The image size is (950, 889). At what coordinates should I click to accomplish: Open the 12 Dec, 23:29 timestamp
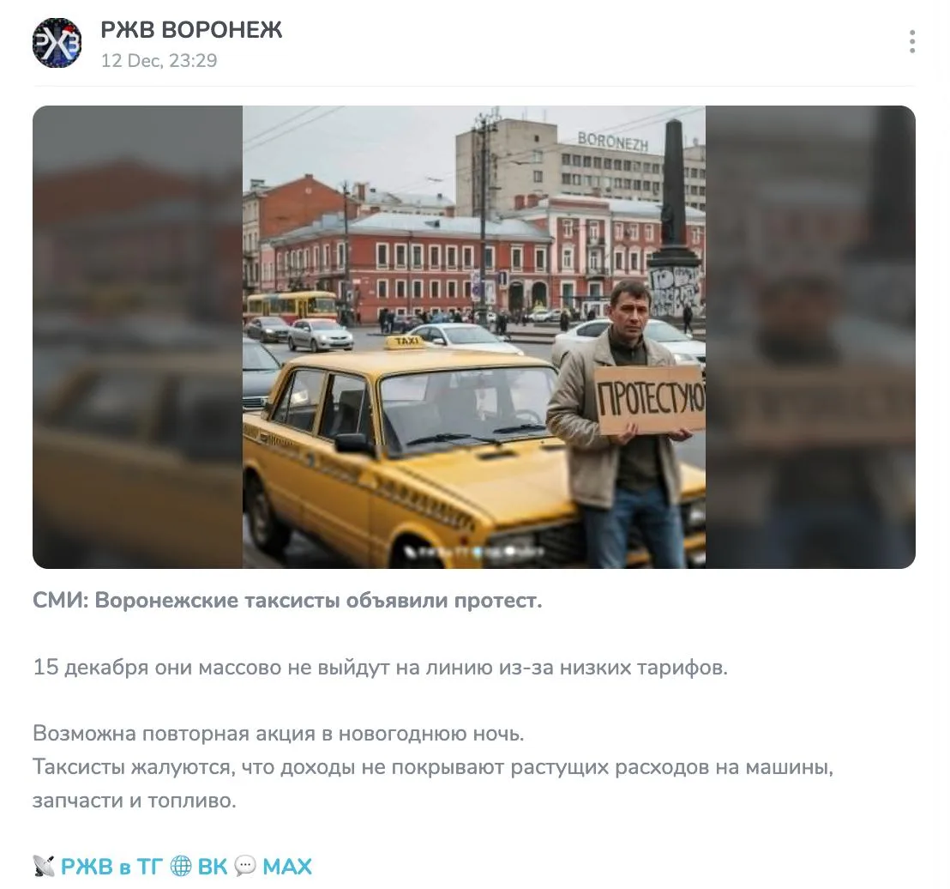[159, 61]
